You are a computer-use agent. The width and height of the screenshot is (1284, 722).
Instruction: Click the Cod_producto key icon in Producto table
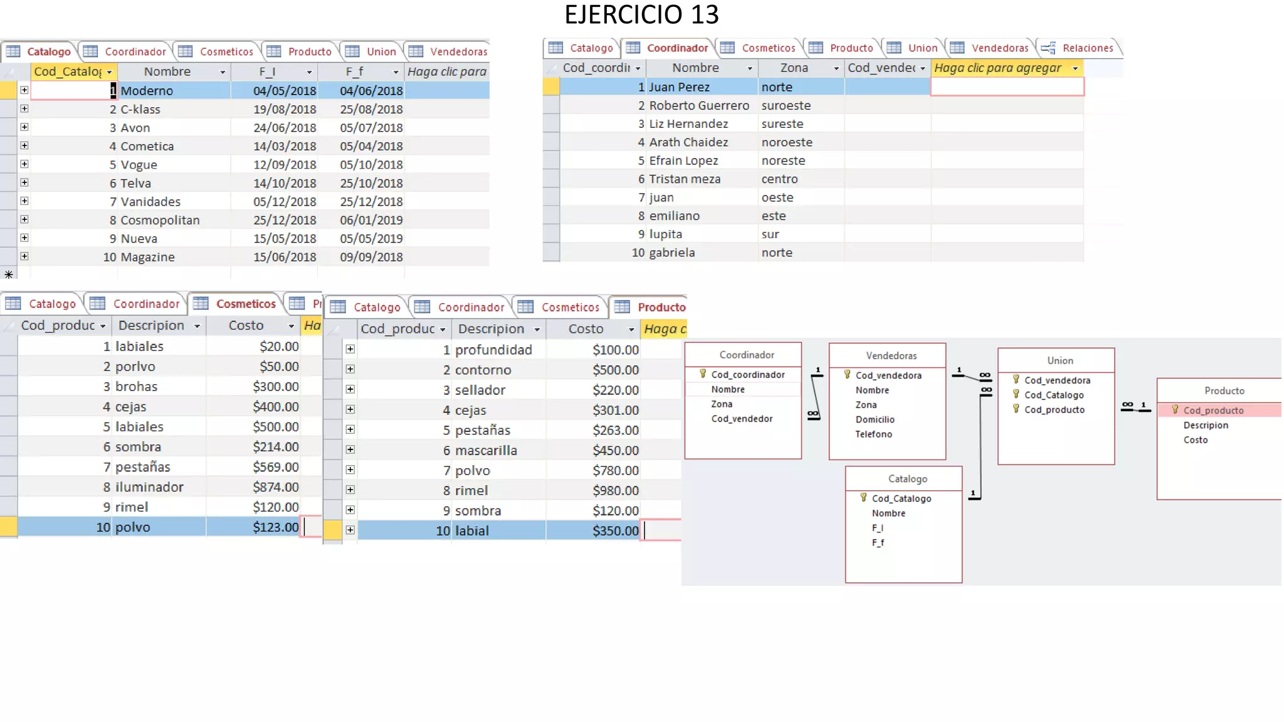pyautogui.click(x=1175, y=409)
